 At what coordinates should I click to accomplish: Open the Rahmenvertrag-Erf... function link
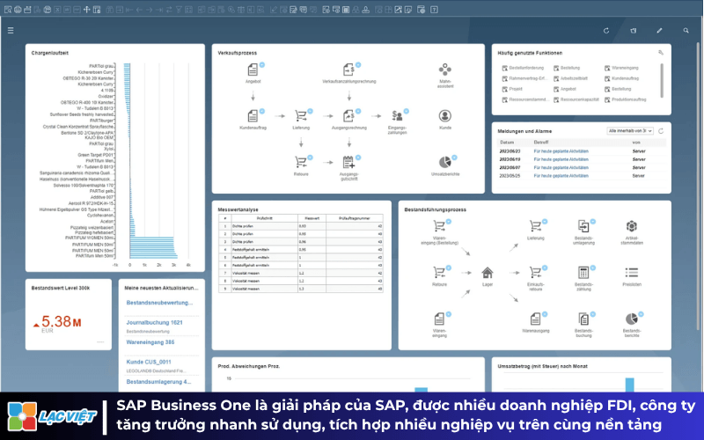(524, 78)
